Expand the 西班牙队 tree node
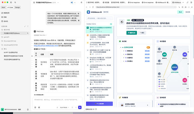The image size is (194, 114). (124, 54)
